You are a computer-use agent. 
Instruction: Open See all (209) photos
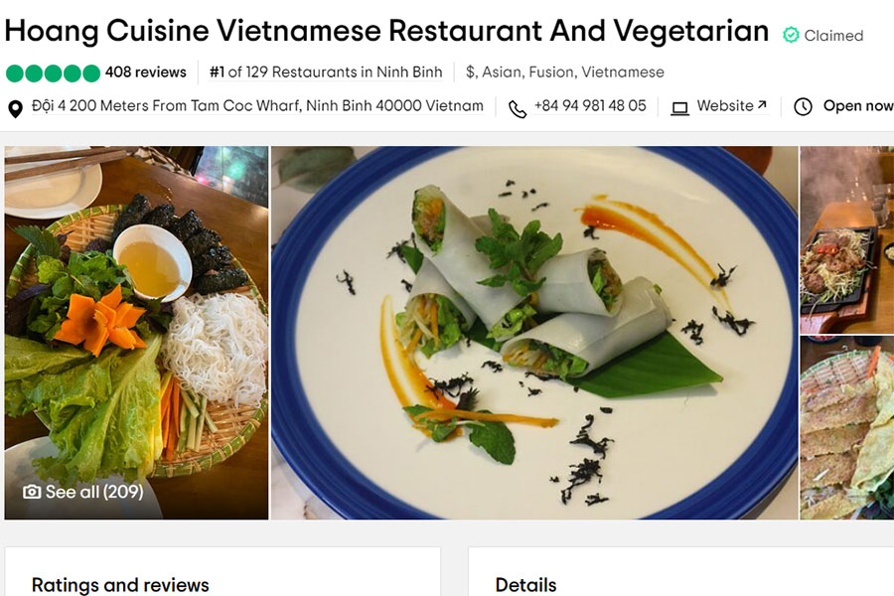point(94,492)
